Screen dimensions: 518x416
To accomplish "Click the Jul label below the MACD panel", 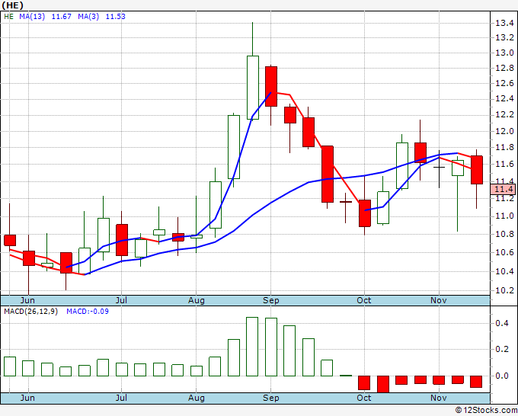I will (x=122, y=398).
